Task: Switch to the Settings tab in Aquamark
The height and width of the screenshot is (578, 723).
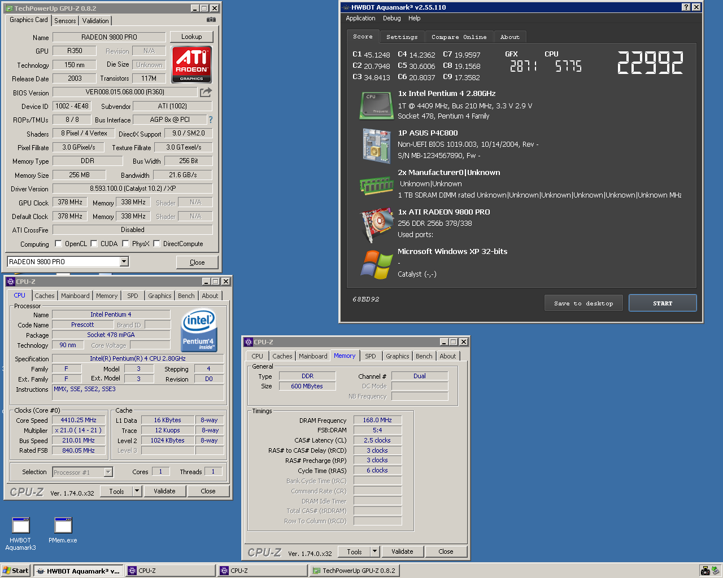Action: pyautogui.click(x=402, y=37)
